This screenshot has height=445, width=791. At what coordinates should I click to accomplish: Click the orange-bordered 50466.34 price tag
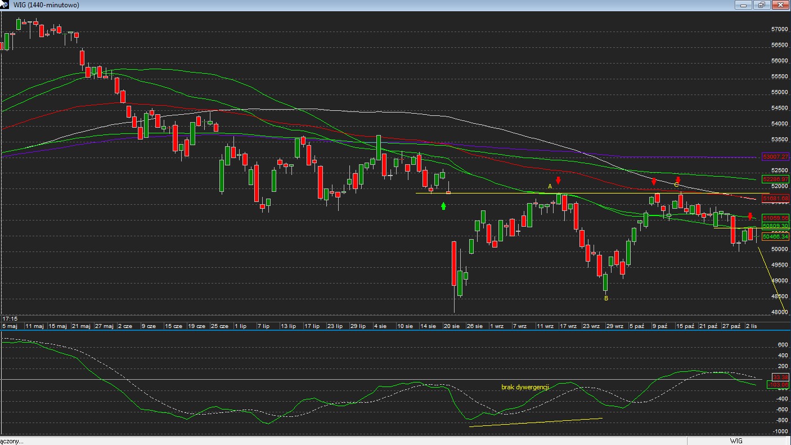click(775, 237)
